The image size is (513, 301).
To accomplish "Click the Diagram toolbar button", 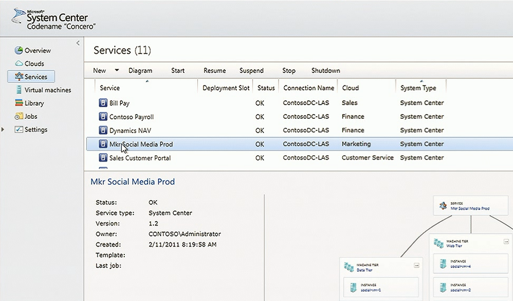I will pos(140,70).
